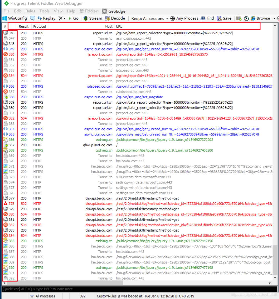279x299 pixels.
Task: Click v10.events.data.microsoft.com:443 tunnel row
Action: pos(137,177)
